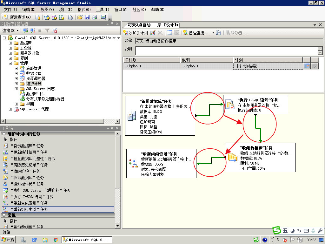Select 分布式事务处理协调器 tree item
This screenshot has height=244, width=325.
[45, 99]
